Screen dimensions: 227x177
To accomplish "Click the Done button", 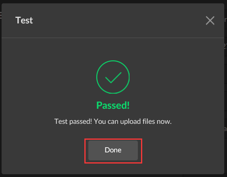I will 113,150.
